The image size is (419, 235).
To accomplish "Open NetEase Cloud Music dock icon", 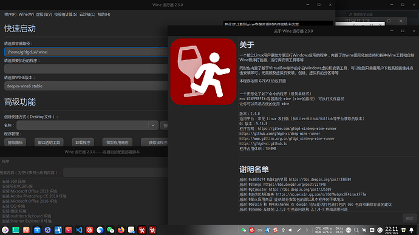I will tap(89, 230).
